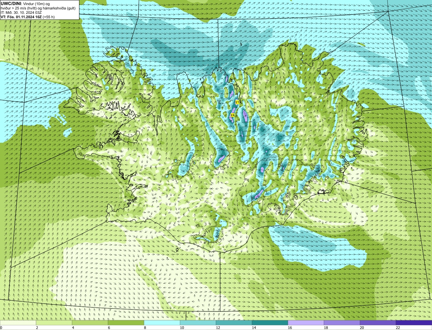This screenshot has width=432, height=330.
Task: Click the legend scale tick label 4
Action: [x=73, y=328]
